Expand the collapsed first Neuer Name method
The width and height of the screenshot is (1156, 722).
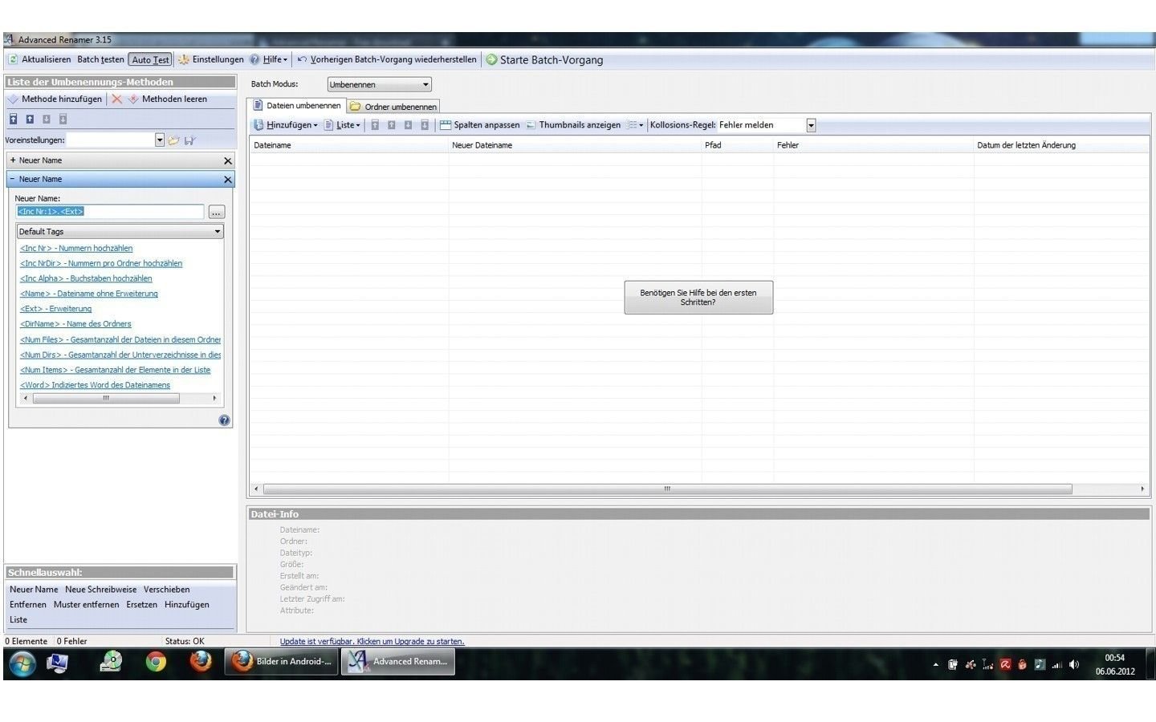[x=13, y=160]
